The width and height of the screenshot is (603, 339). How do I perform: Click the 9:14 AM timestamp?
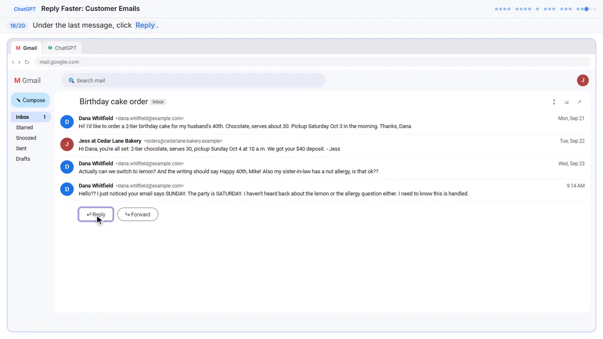click(x=576, y=186)
